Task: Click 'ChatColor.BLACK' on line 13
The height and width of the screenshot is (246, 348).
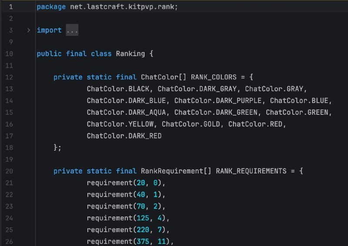Action: pyautogui.click(x=118, y=89)
